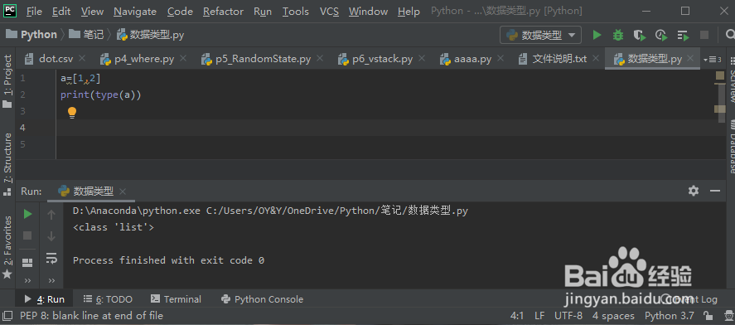Show hidden editor tabs list
This screenshot has width=735, height=325.
[x=713, y=59]
